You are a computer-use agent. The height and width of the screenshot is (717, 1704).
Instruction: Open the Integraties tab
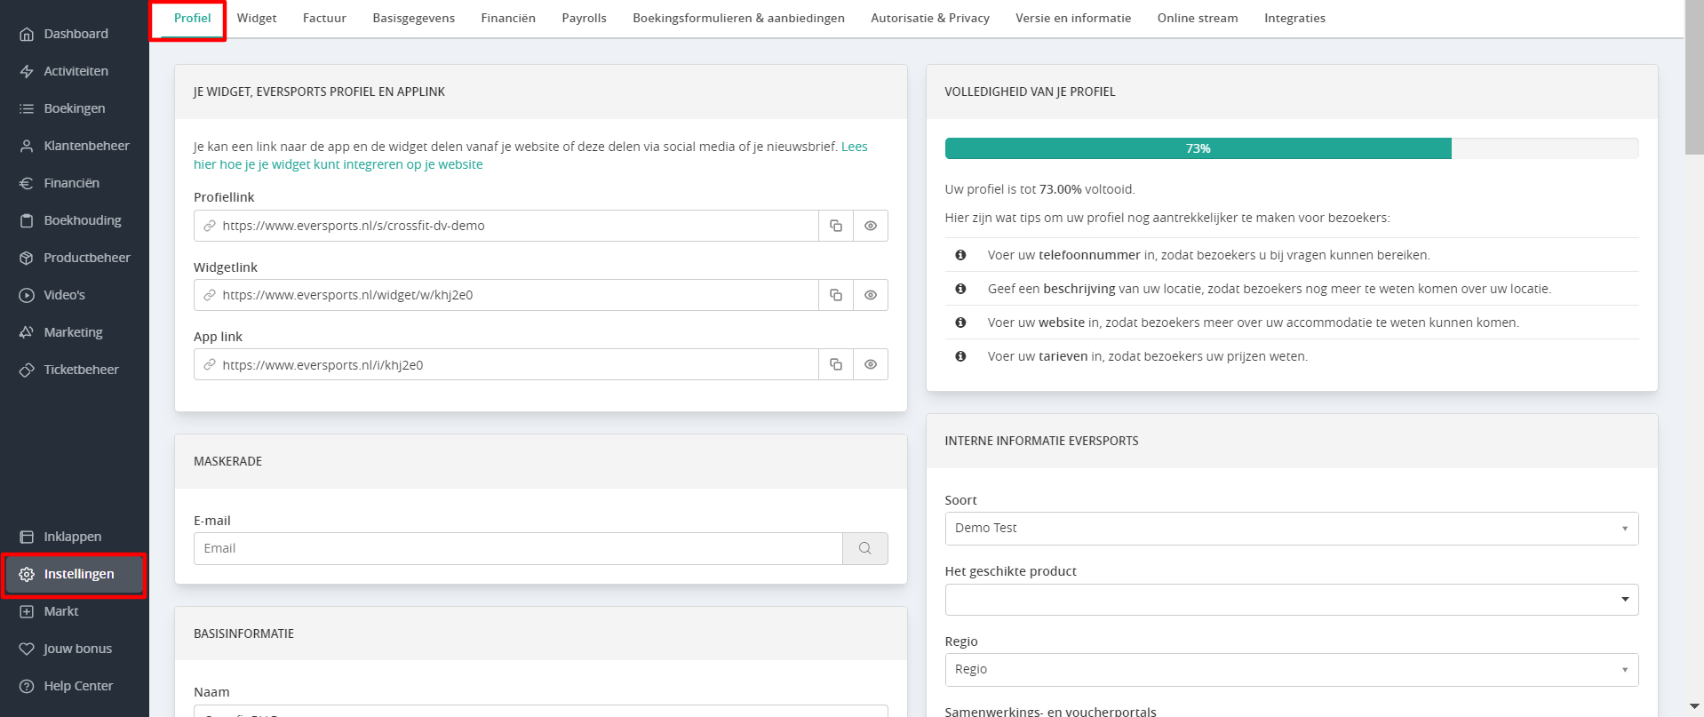click(x=1294, y=18)
